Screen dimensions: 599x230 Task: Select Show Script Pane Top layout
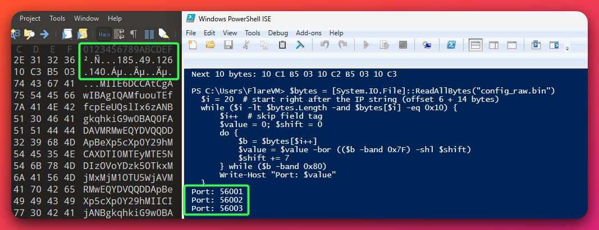click(475, 45)
